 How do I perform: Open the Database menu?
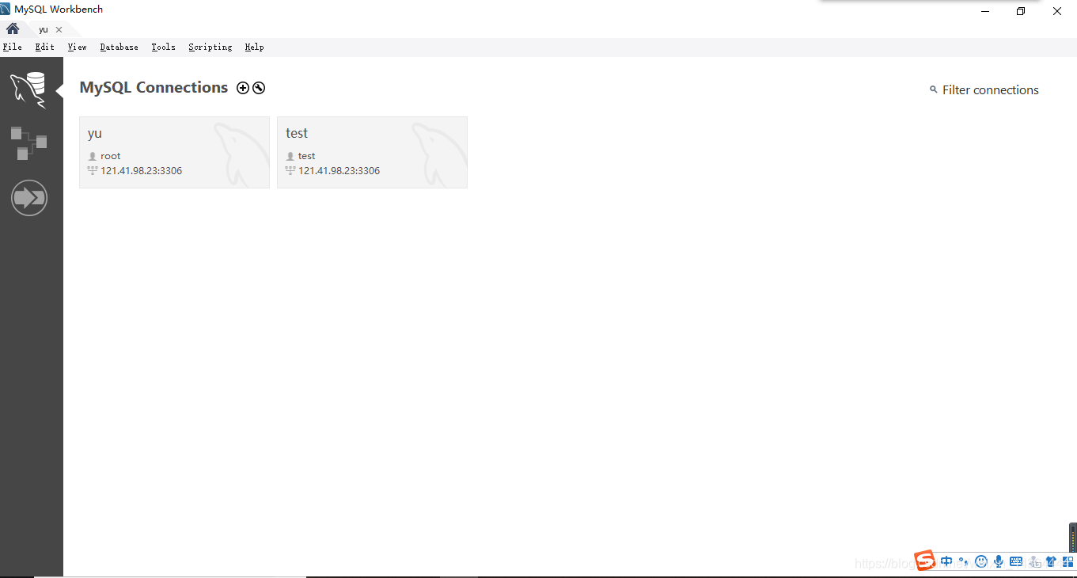pyautogui.click(x=119, y=47)
